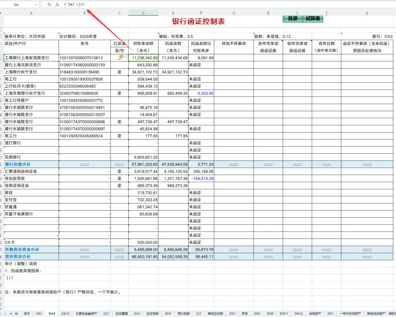
Task: Click account number 316483-00008136495
Action: coord(85,72)
